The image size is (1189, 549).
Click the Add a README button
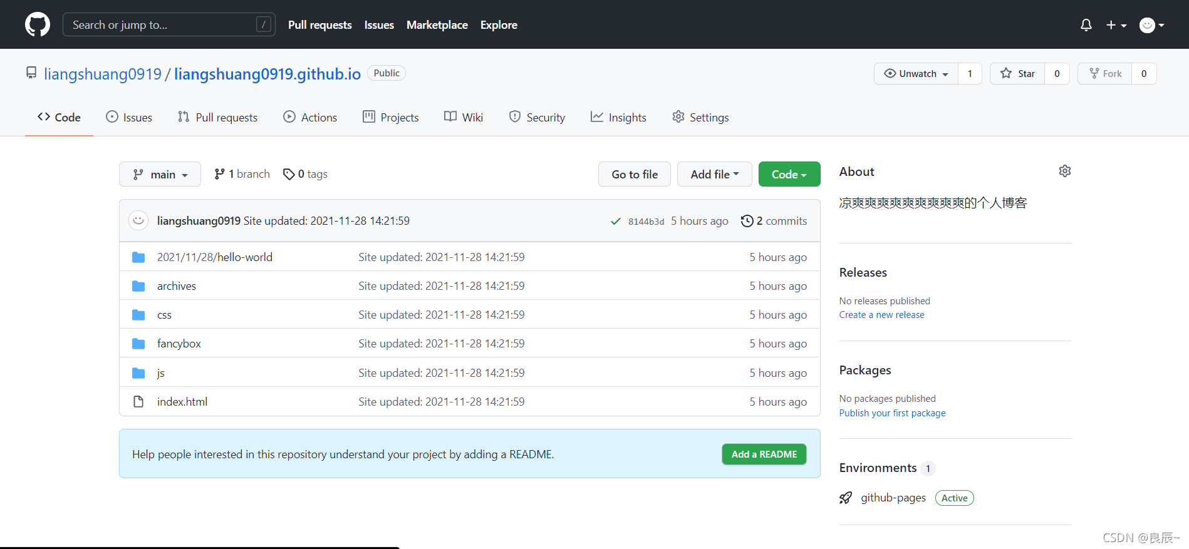(x=764, y=454)
